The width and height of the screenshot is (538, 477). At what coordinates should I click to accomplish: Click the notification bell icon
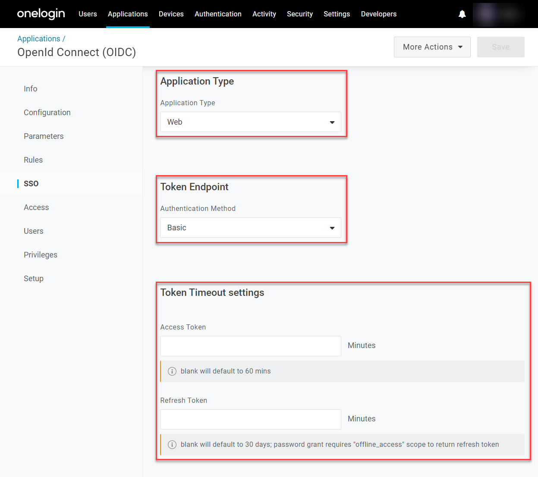point(462,14)
